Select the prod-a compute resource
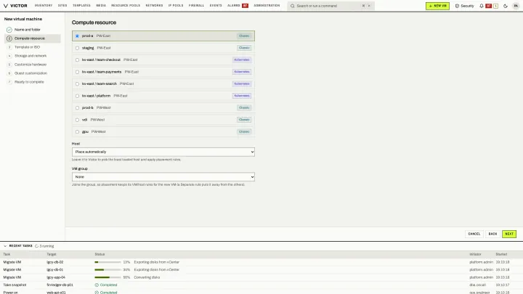 (x=163, y=36)
